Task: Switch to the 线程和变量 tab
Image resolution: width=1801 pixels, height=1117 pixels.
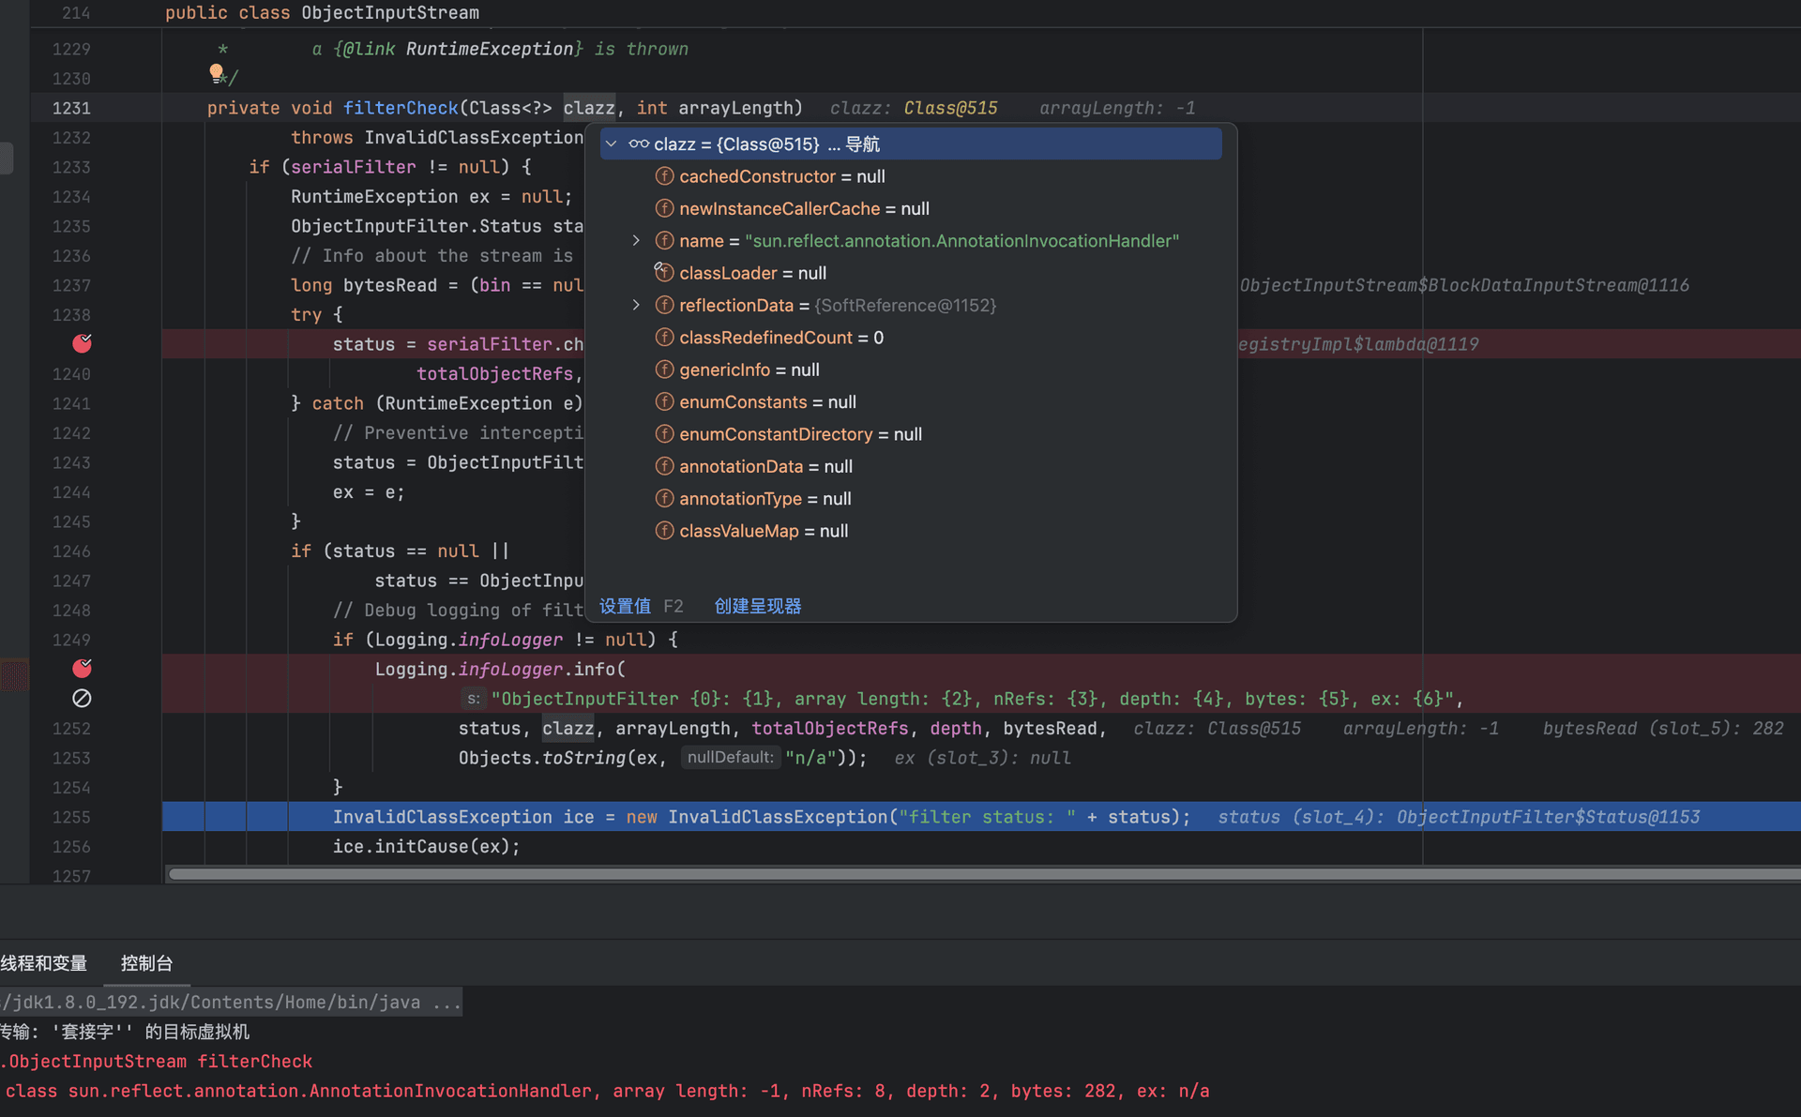Action: click(44, 963)
